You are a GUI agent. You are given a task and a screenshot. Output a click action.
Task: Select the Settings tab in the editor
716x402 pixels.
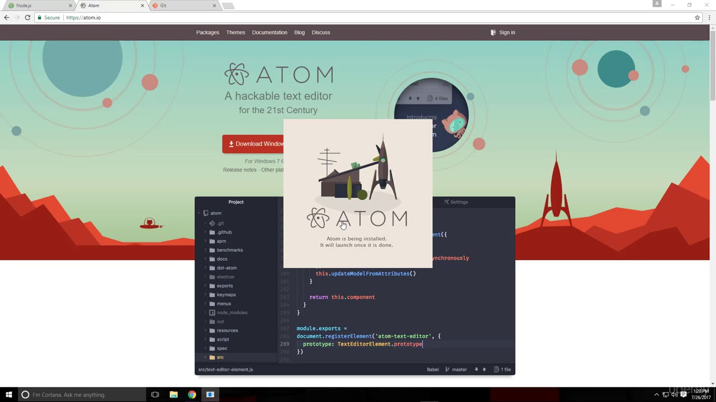456,202
